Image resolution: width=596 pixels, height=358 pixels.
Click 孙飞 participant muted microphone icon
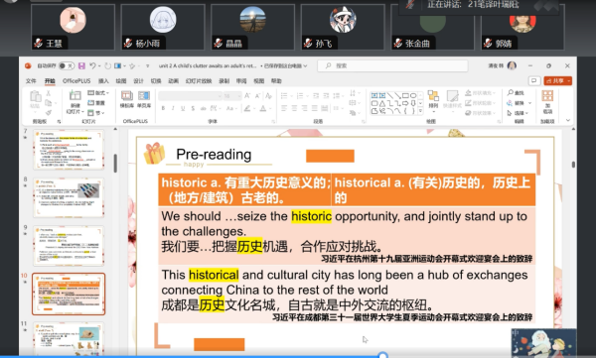click(x=309, y=44)
